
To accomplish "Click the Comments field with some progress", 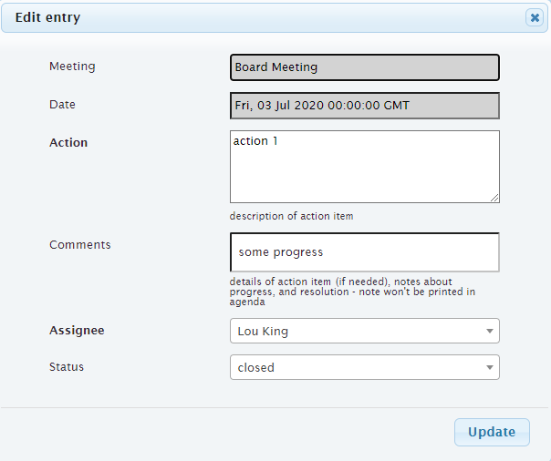I will tap(364, 252).
